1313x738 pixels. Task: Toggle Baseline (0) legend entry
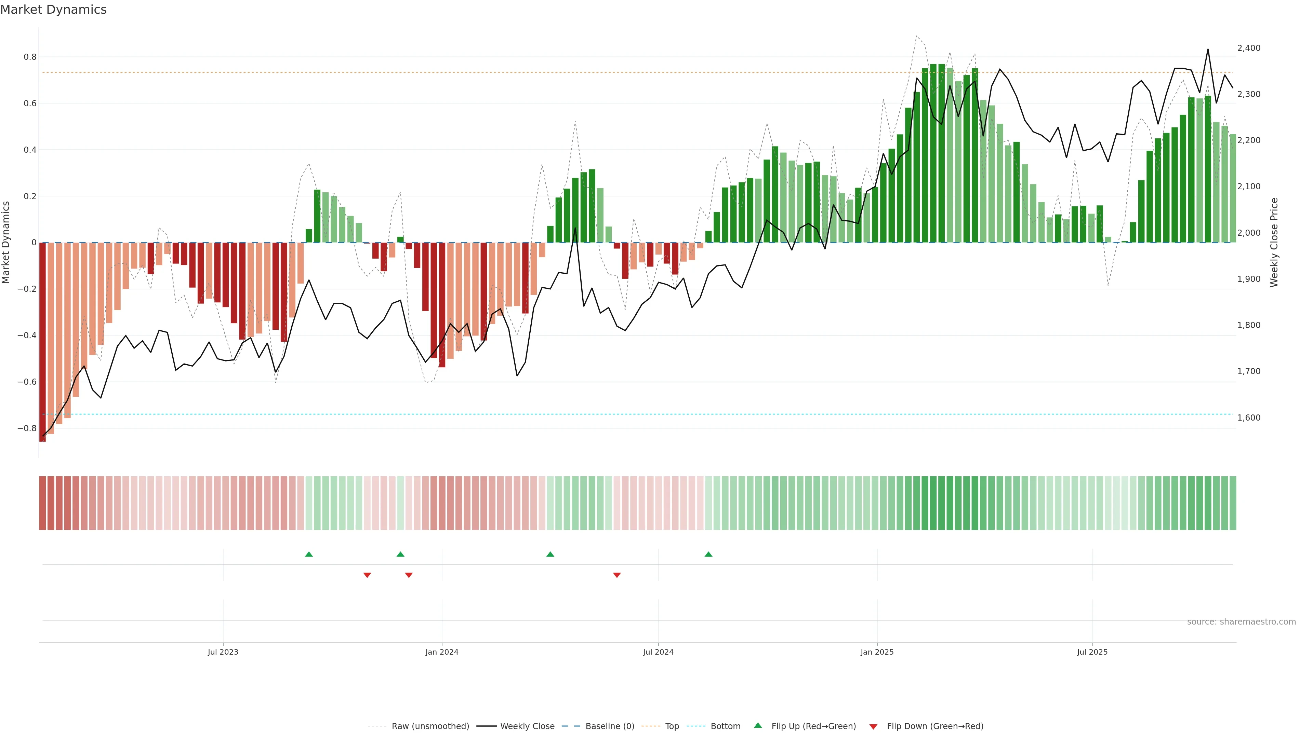point(610,726)
